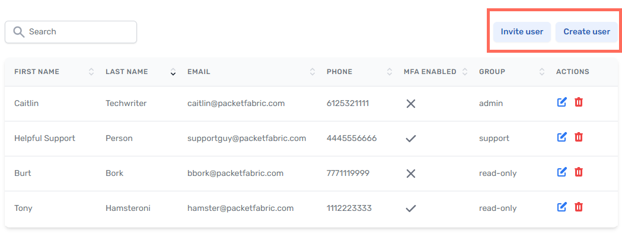
Task: Sort by Last Name arrow
Action: point(173,72)
